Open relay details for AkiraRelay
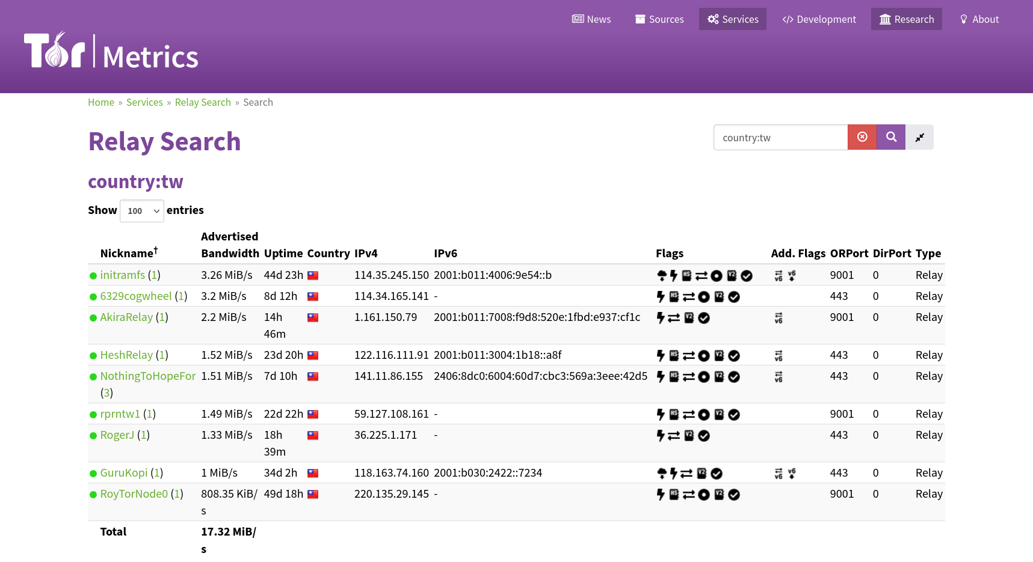This screenshot has width=1033, height=562. [126, 317]
